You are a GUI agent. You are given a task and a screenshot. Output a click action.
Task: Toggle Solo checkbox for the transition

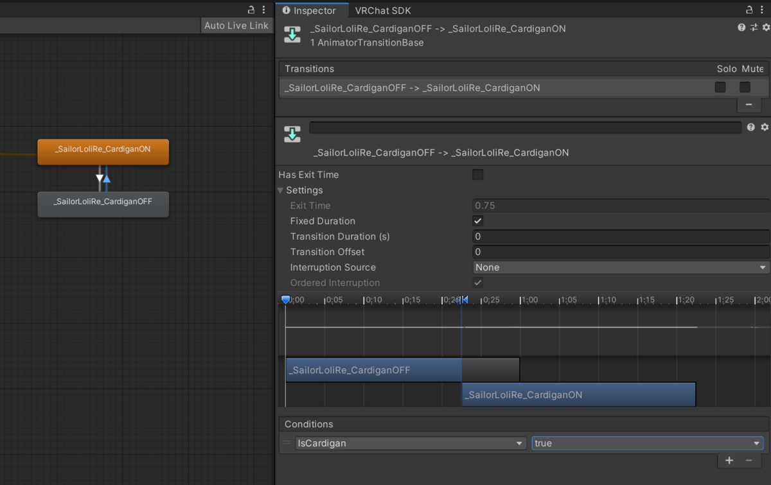coord(720,87)
